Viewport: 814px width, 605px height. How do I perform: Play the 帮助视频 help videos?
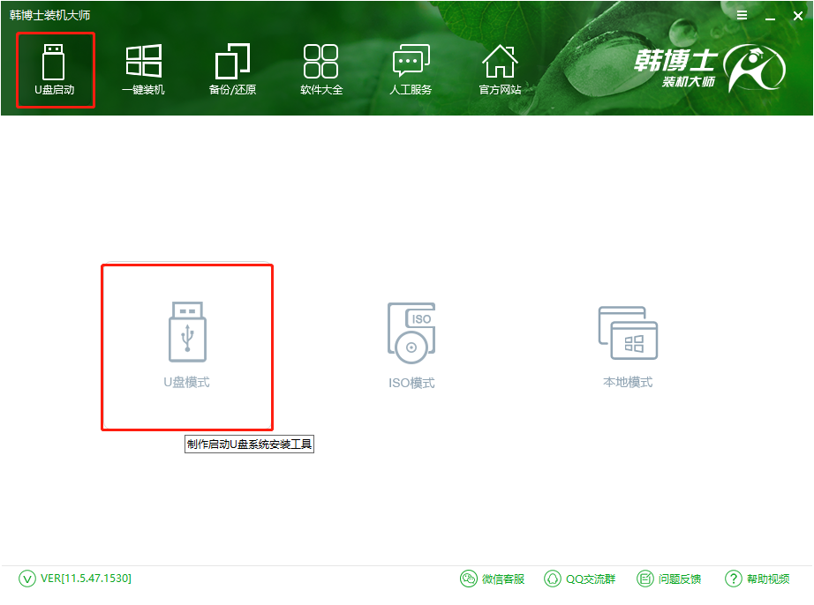755,579
